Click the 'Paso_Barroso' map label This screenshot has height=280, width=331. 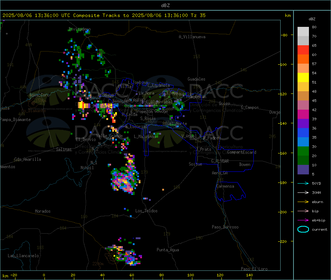[x=225, y=227]
